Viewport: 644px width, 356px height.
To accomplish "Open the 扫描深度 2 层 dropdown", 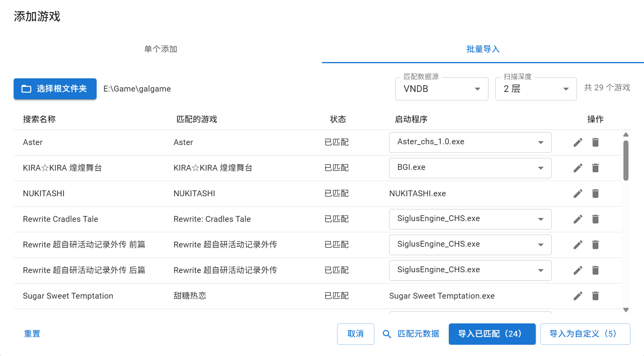I will coord(536,89).
